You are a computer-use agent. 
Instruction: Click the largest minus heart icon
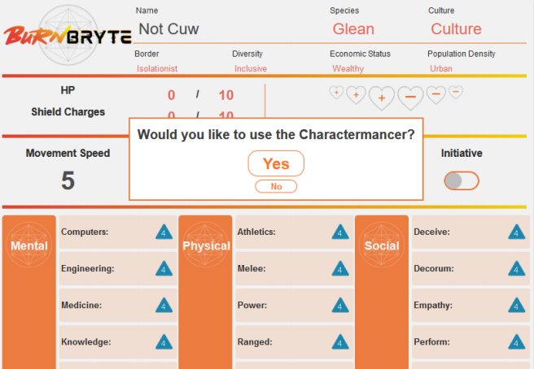[410, 98]
